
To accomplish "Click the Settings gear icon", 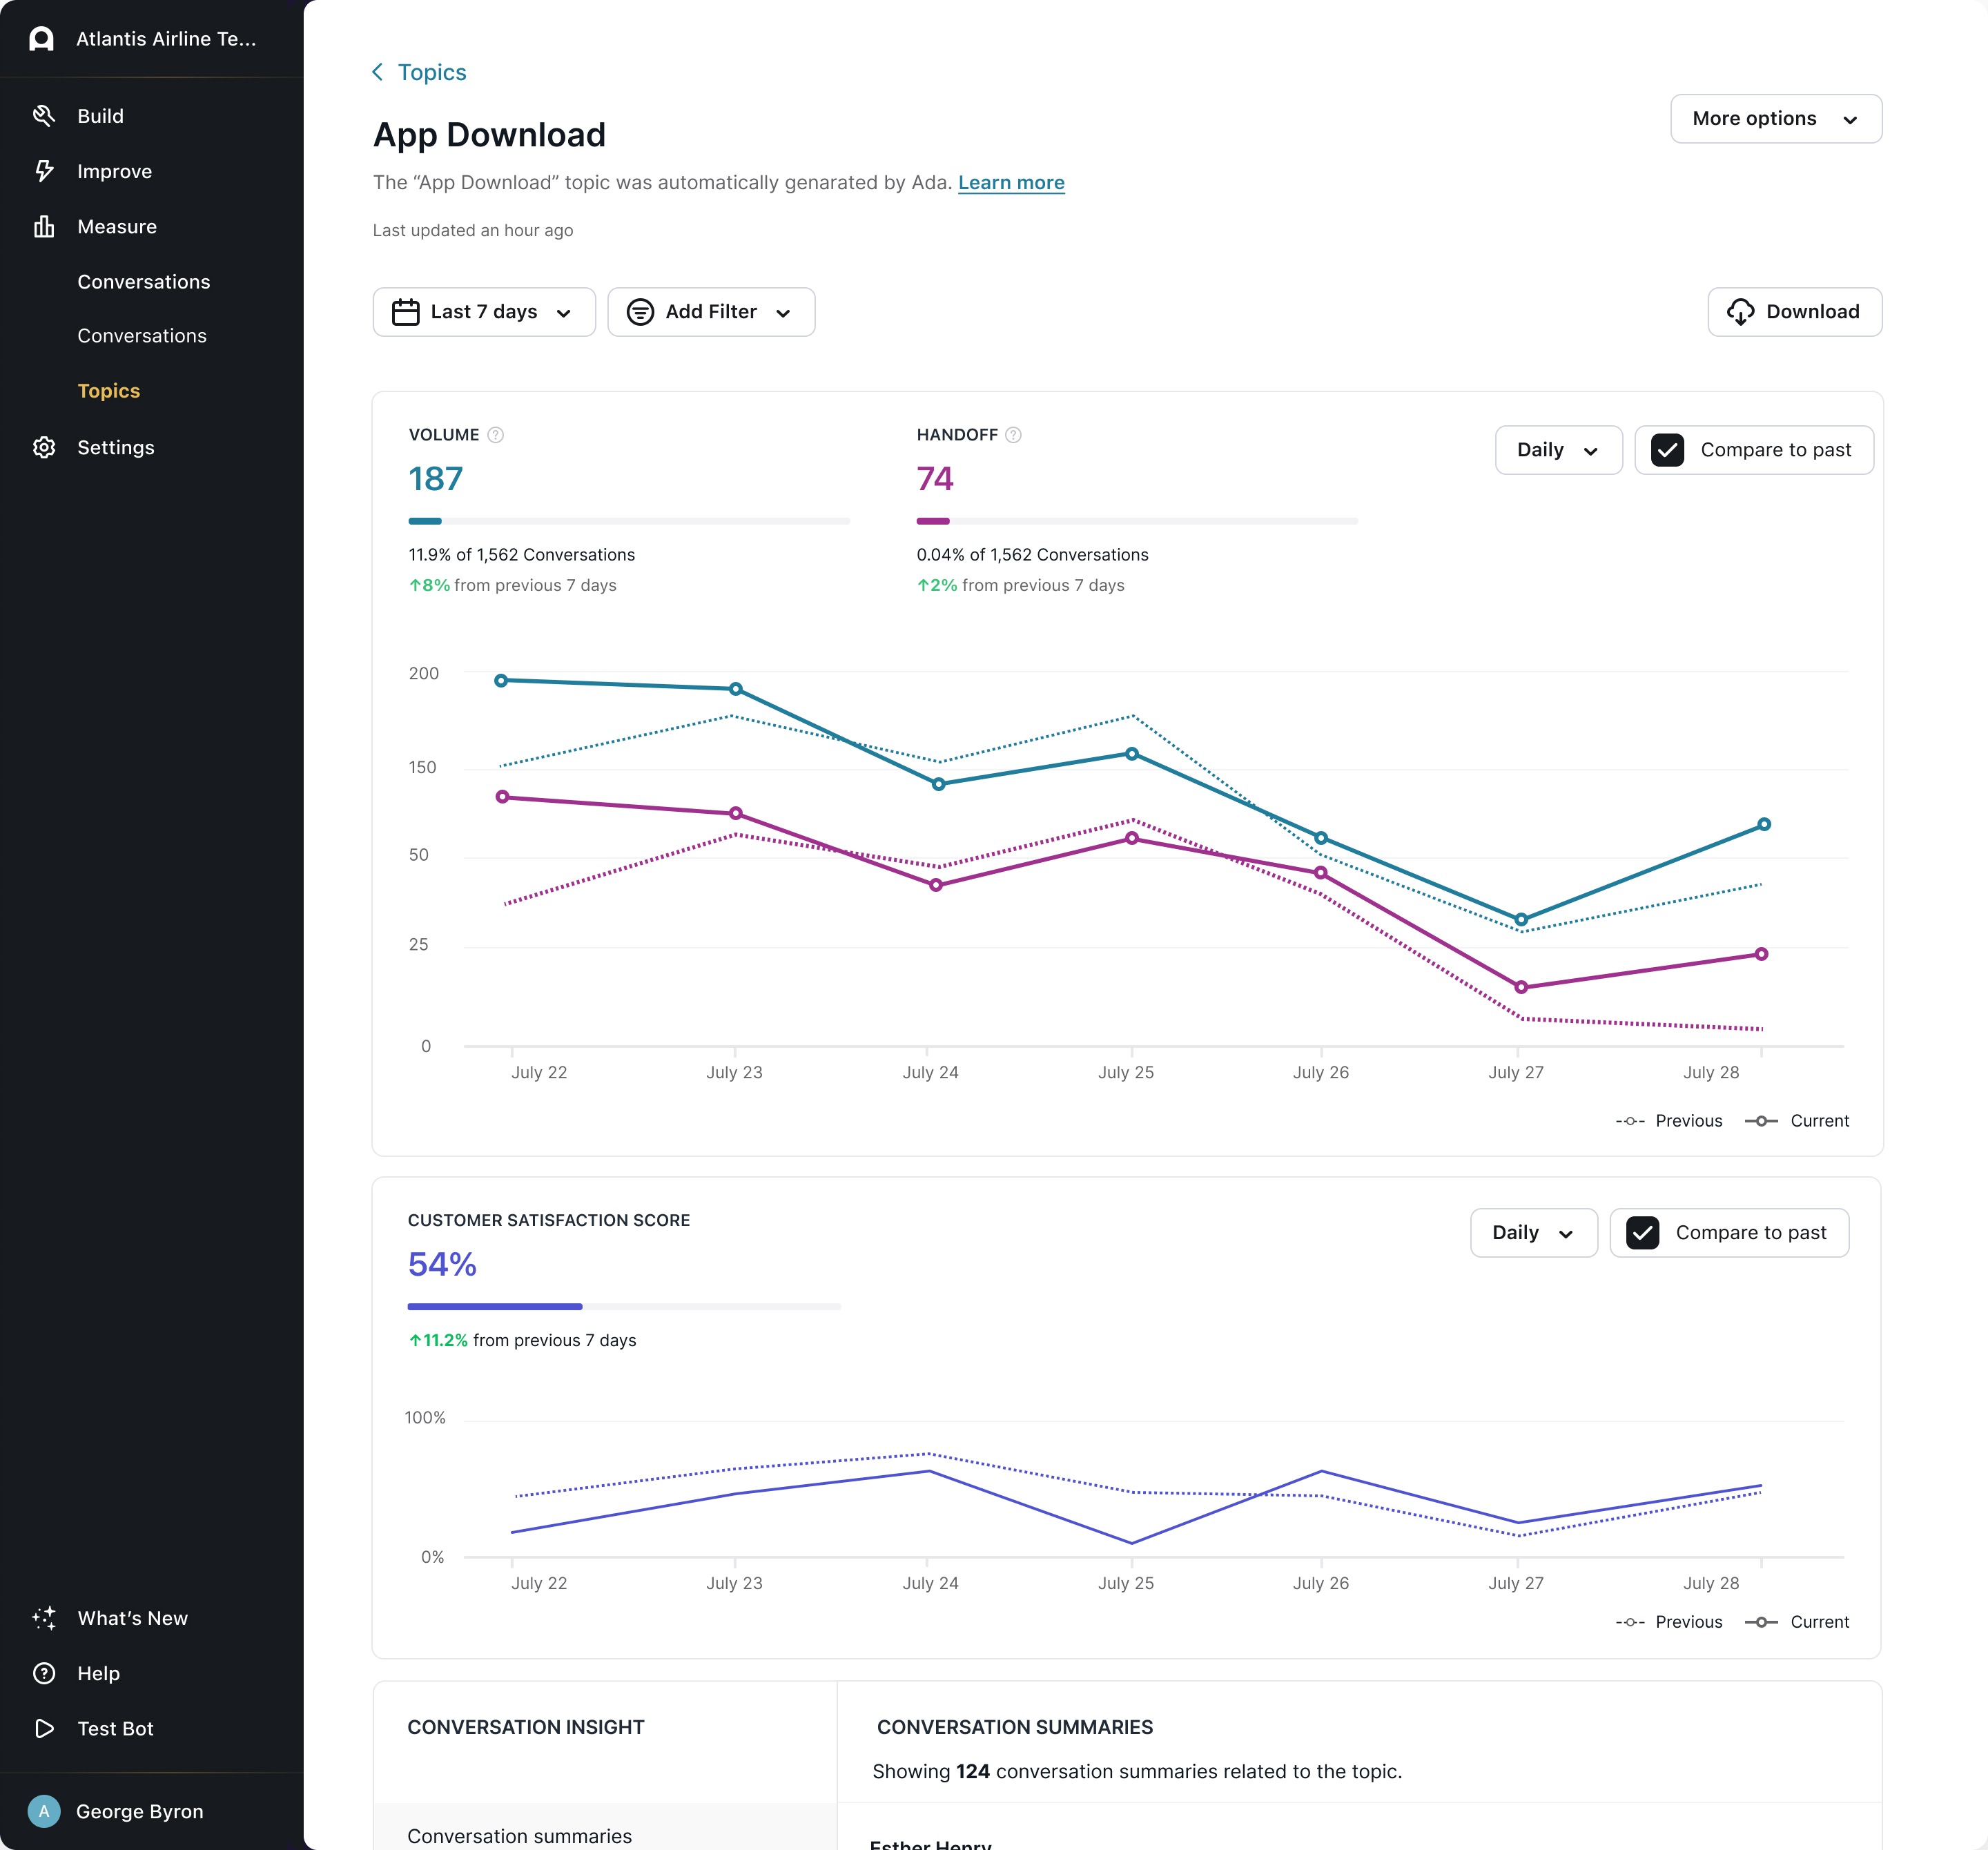I will [x=43, y=447].
